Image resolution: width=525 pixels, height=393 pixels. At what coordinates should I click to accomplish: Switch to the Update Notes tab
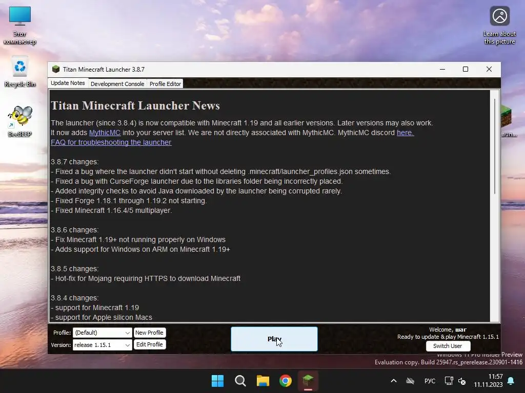click(x=68, y=83)
